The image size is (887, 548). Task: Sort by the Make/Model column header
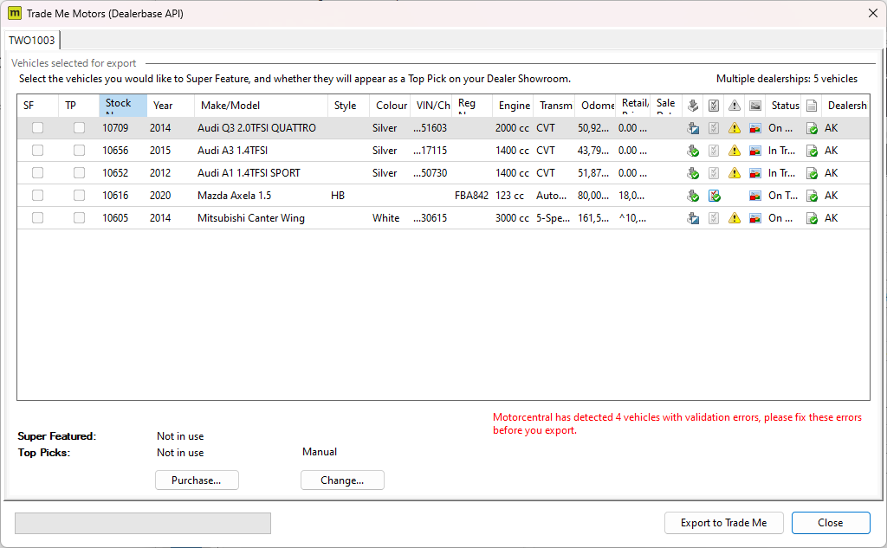[x=262, y=106]
